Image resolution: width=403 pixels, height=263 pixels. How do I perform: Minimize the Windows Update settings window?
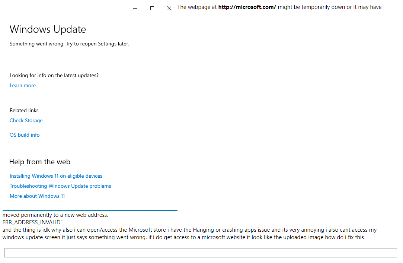tap(135, 8)
